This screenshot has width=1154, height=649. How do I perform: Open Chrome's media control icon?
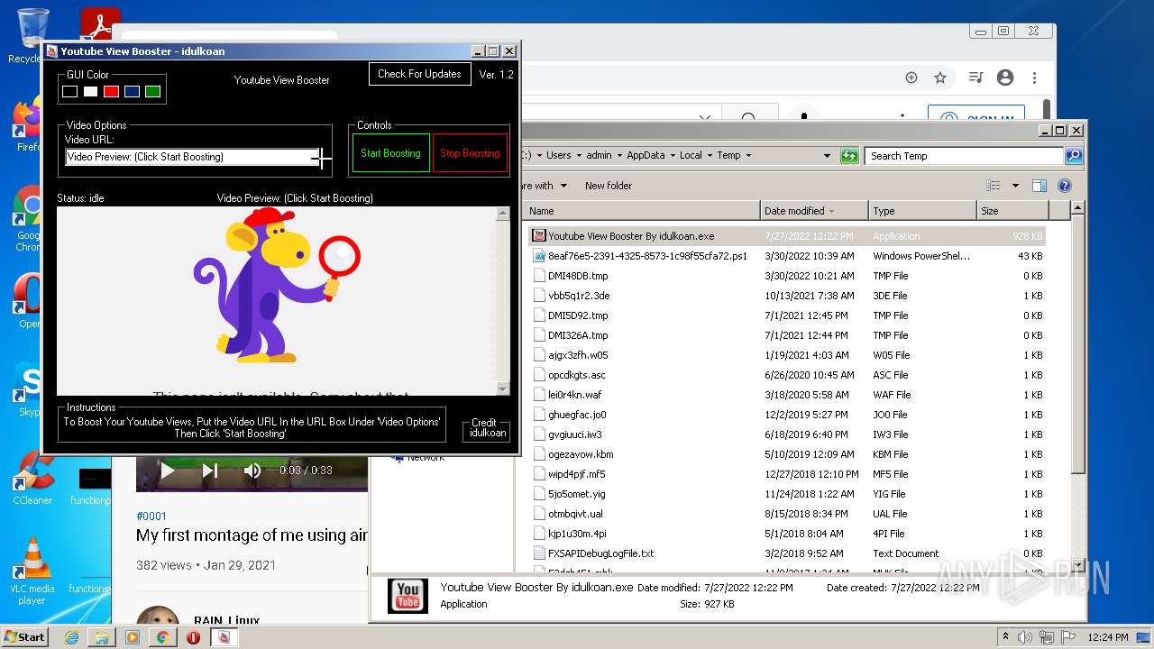coord(975,78)
